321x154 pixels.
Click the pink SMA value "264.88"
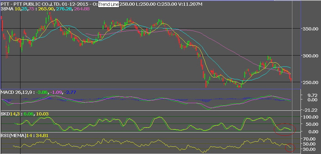click(x=82, y=9)
